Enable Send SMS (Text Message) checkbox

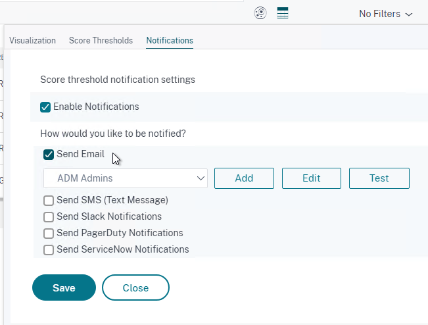tap(49, 201)
